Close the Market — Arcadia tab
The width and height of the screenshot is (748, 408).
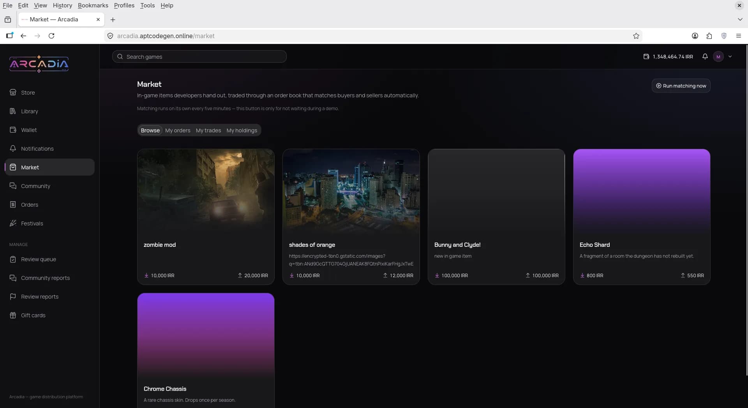pos(98,19)
